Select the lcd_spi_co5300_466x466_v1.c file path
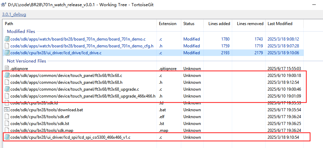Image resolution: width=323 pixels, height=148 pixels. click(x=70, y=137)
